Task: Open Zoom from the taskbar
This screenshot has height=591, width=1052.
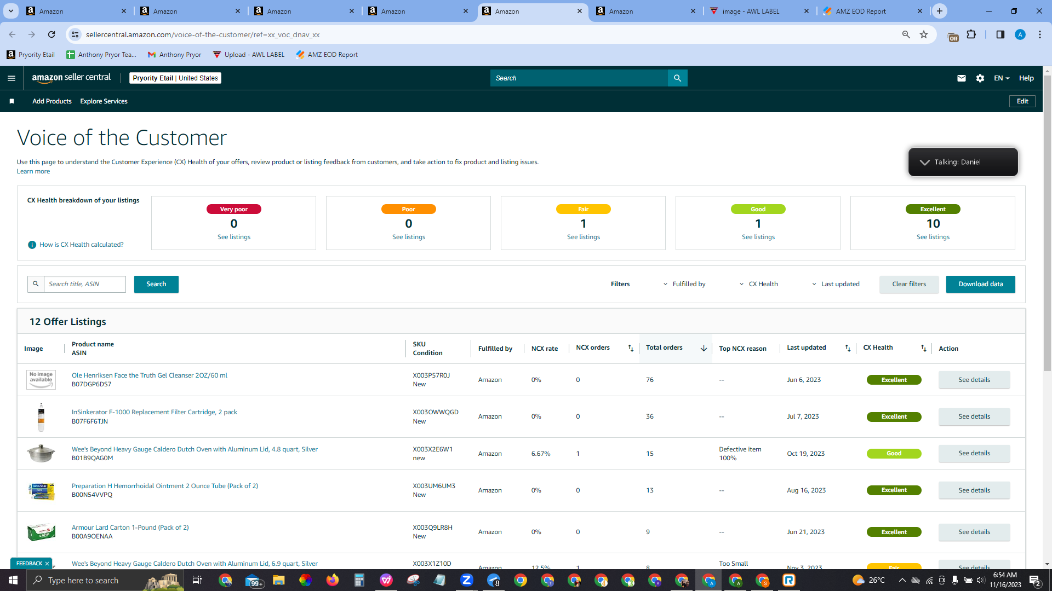Action: pos(467,580)
